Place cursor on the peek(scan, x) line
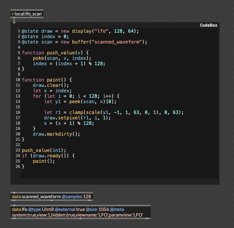Viewport: 234px width, 228px height. [80, 101]
